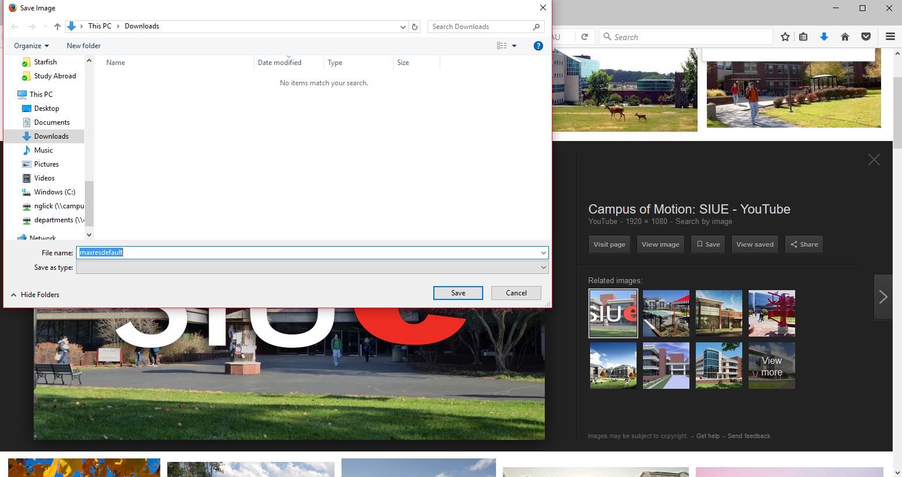The height and width of the screenshot is (477, 902).
Task: Click the Firefox downloads arrow icon
Action: [x=824, y=37]
